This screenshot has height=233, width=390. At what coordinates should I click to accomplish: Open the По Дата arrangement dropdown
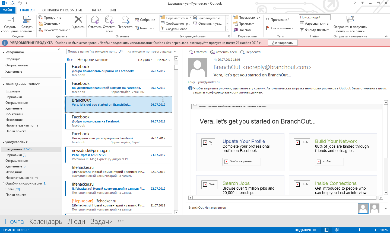point(145,60)
